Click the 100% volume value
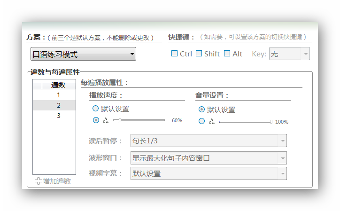The height and width of the screenshot is (211, 340). (282, 122)
